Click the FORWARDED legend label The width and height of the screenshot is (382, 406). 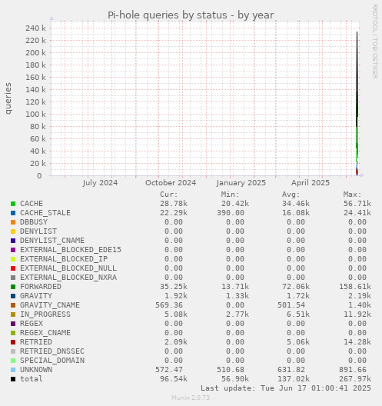41,287
